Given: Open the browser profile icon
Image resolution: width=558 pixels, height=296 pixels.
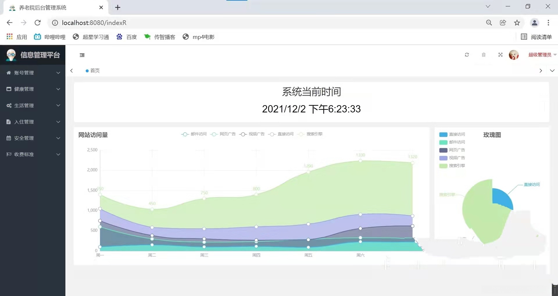Looking at the screenshot, I should 534,23.
